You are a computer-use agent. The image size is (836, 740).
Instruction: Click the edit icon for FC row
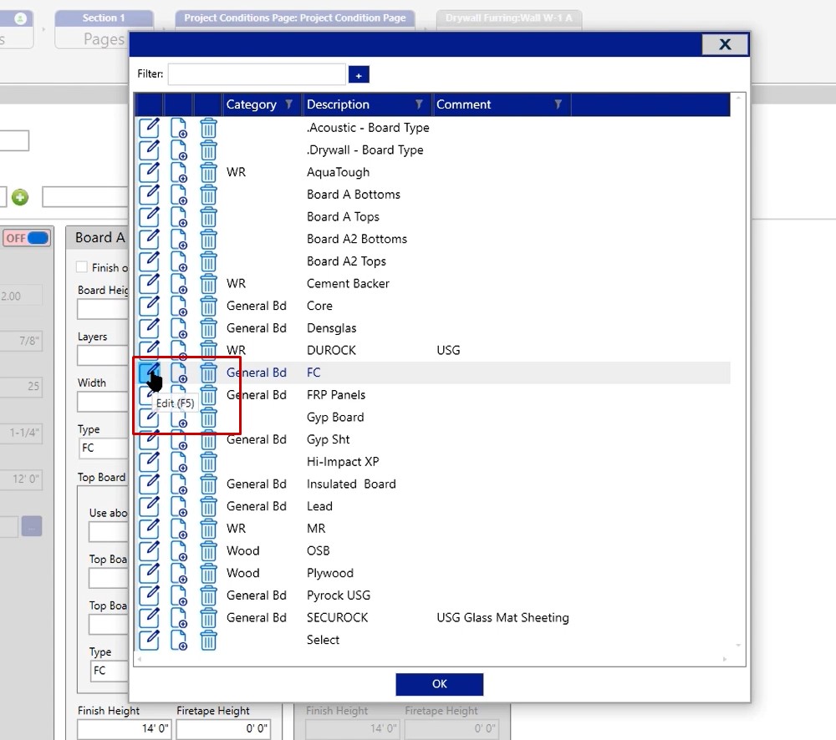(149, 373)
